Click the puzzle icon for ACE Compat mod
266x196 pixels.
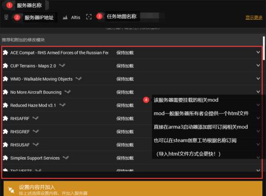(x=5, y=53)
